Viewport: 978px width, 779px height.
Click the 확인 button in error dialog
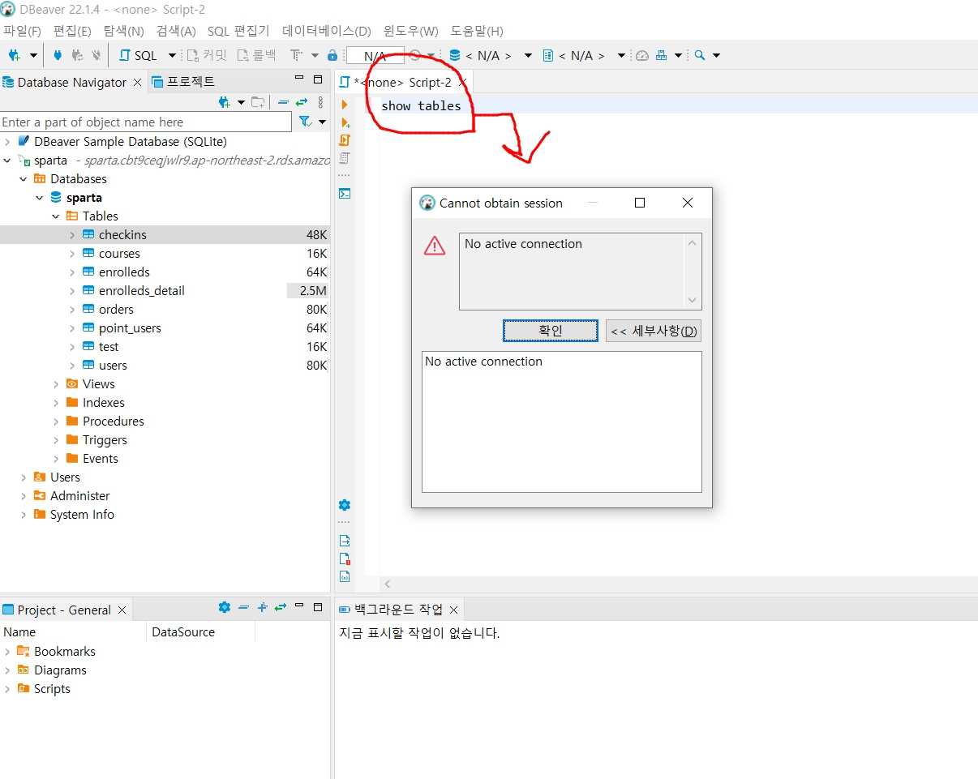click(x=551, y=331)
